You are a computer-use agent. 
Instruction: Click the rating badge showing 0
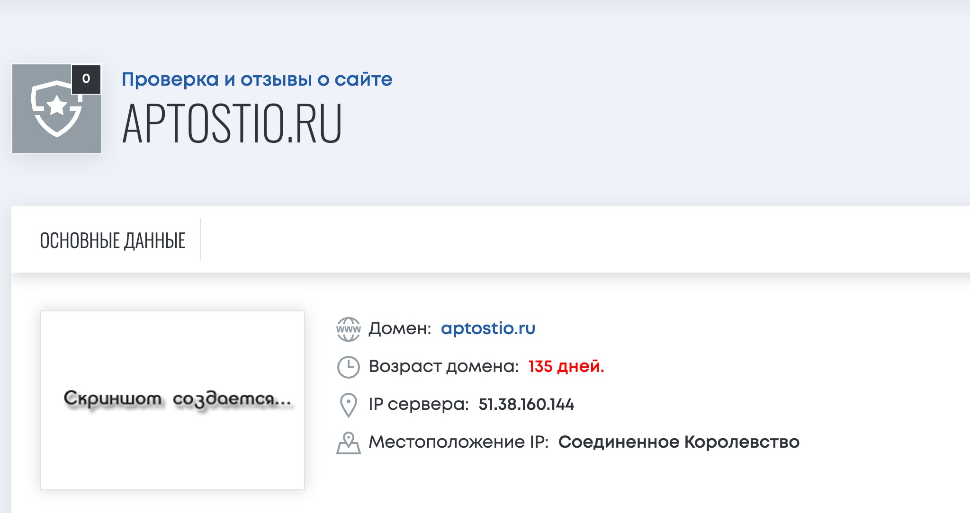coord(86,79)
